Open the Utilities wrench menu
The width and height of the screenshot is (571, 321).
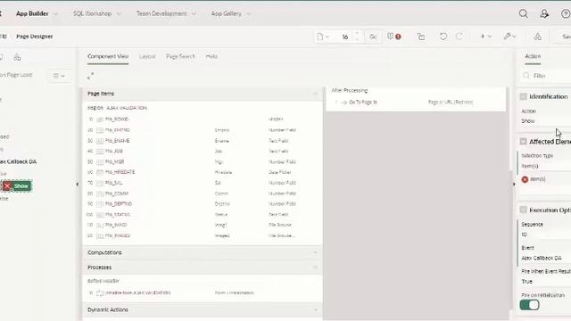point(509,37)
